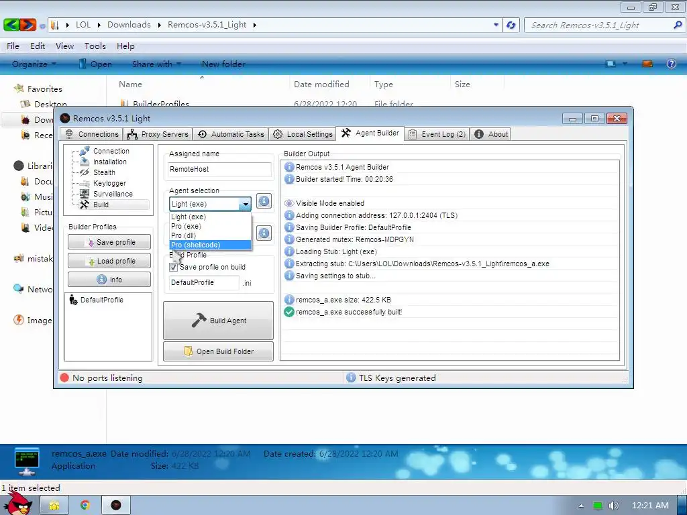Toggle Explorer preview pane icon

[647, 64]
